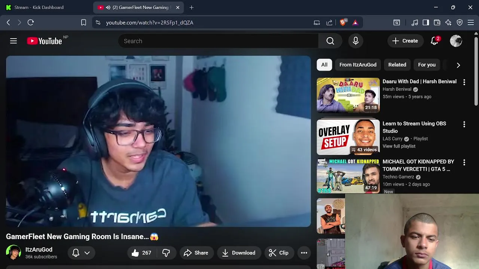Select the Related filter chip

pyautogui.click(x=397, y=65)
